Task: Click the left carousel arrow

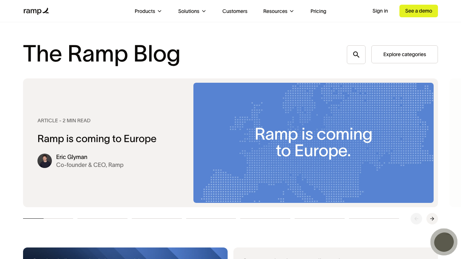Action: (416, 219)
